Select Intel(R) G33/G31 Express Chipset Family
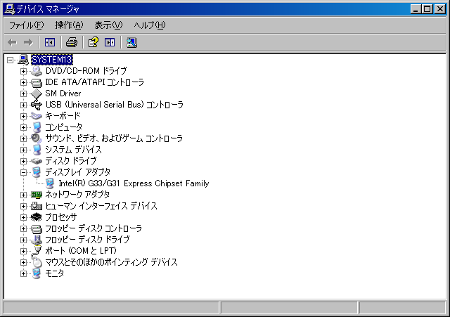Screen dimensions: 450x317 pyautogui.click(x=134, y=183)
